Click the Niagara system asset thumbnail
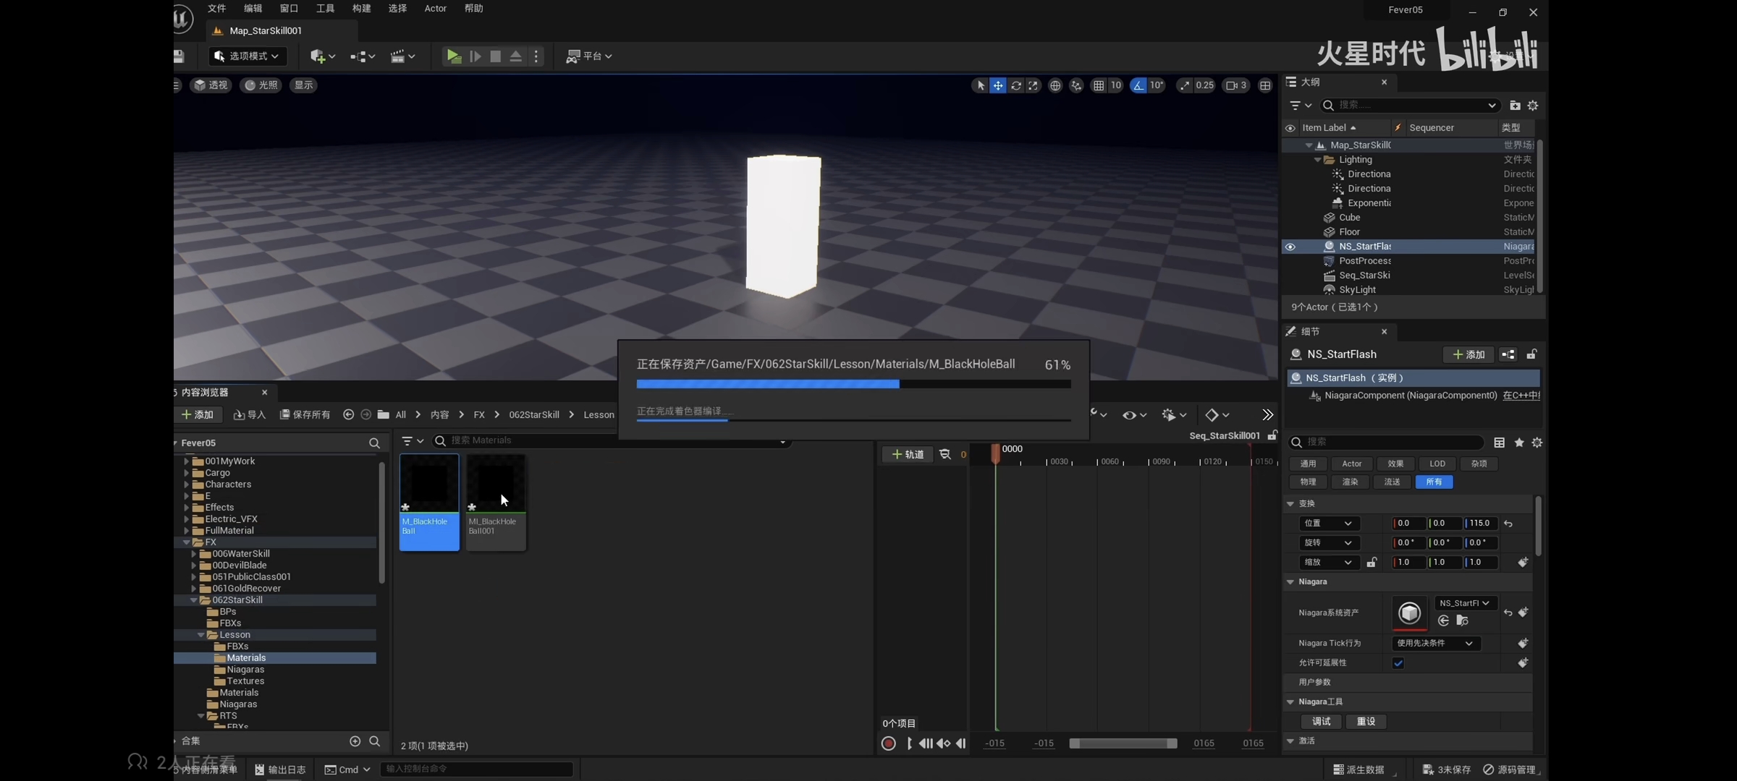1737x781 pixels. point(1409,613)
